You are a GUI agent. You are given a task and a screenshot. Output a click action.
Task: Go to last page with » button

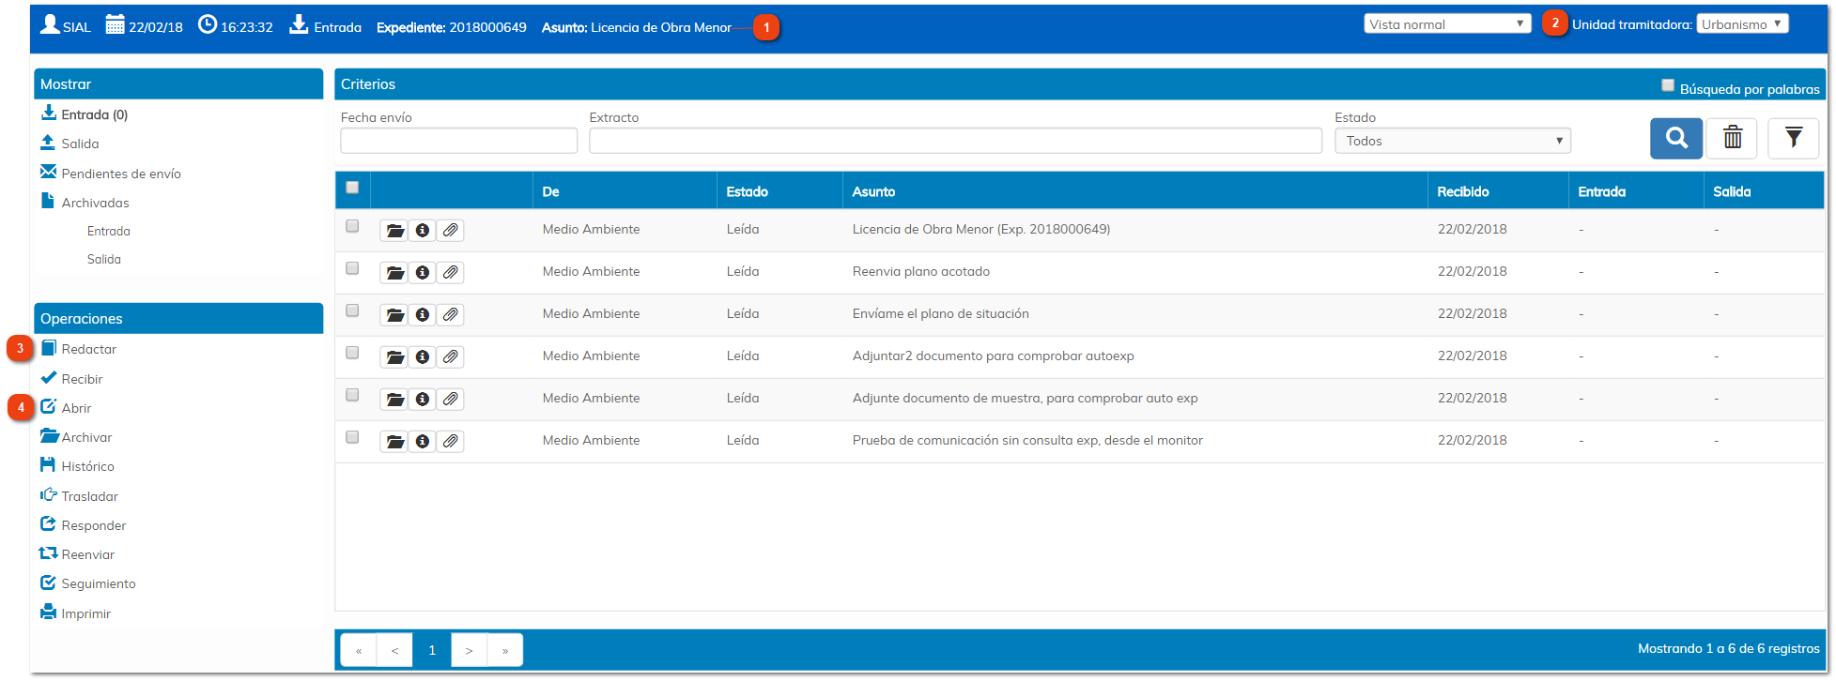click(505, 650)
